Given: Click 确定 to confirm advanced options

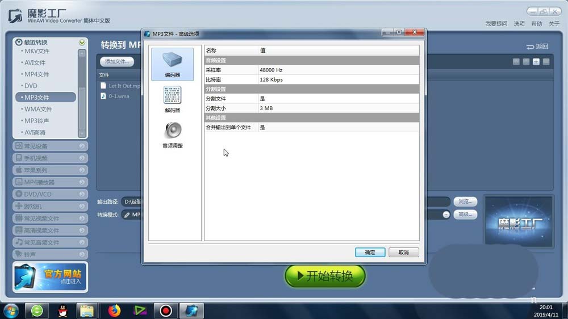Looking at the screenshot, I should click(x=370, y=253).
